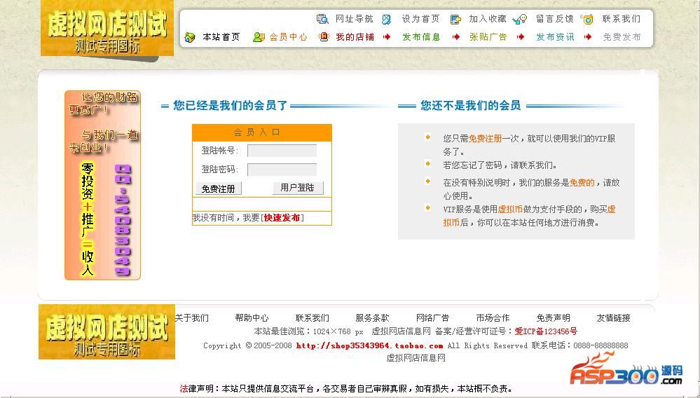700x398 pixels.
Task: Click the red arrow before 张贴广告
Action: [455, 37]
